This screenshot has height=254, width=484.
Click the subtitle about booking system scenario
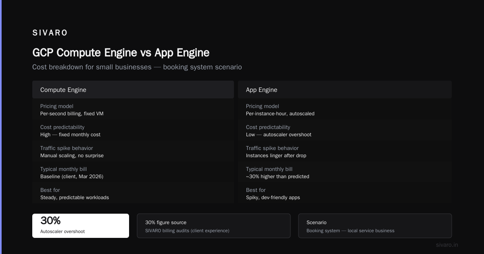coord(137,67)
